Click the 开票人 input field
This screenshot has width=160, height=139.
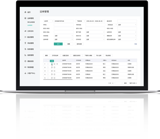63,25
